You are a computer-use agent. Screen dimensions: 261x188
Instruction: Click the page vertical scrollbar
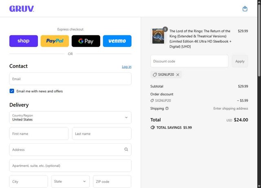click(x=259, y=40)
